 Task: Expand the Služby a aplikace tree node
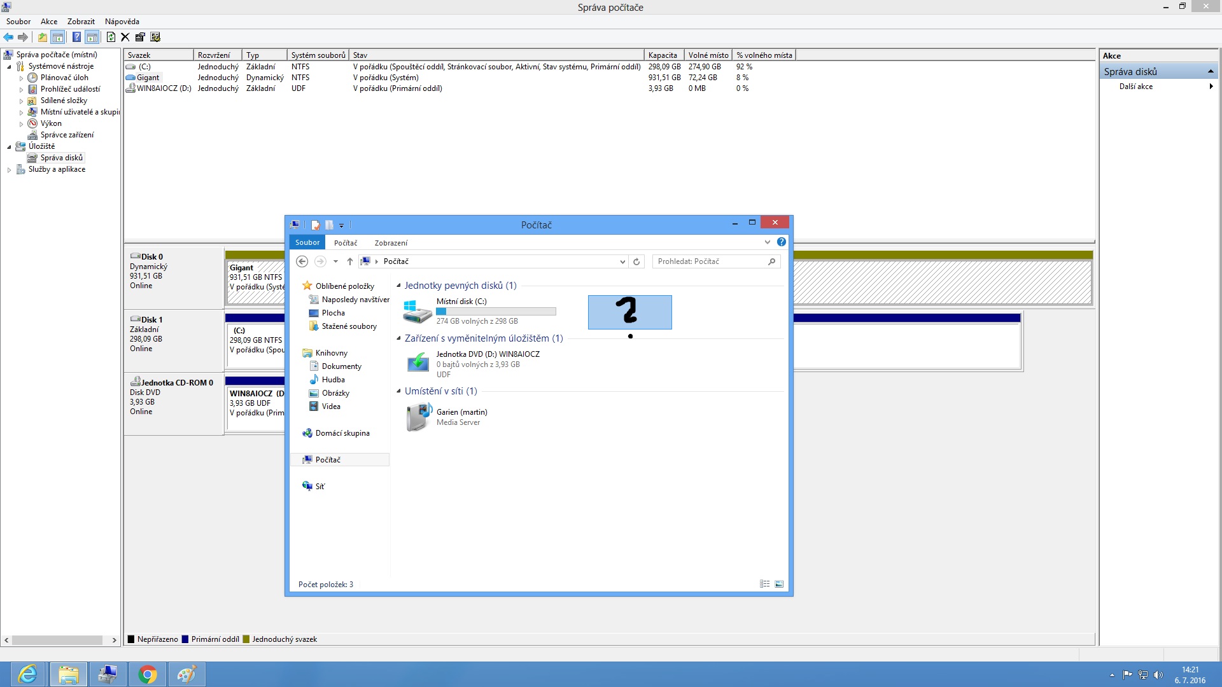coord(9,170)
